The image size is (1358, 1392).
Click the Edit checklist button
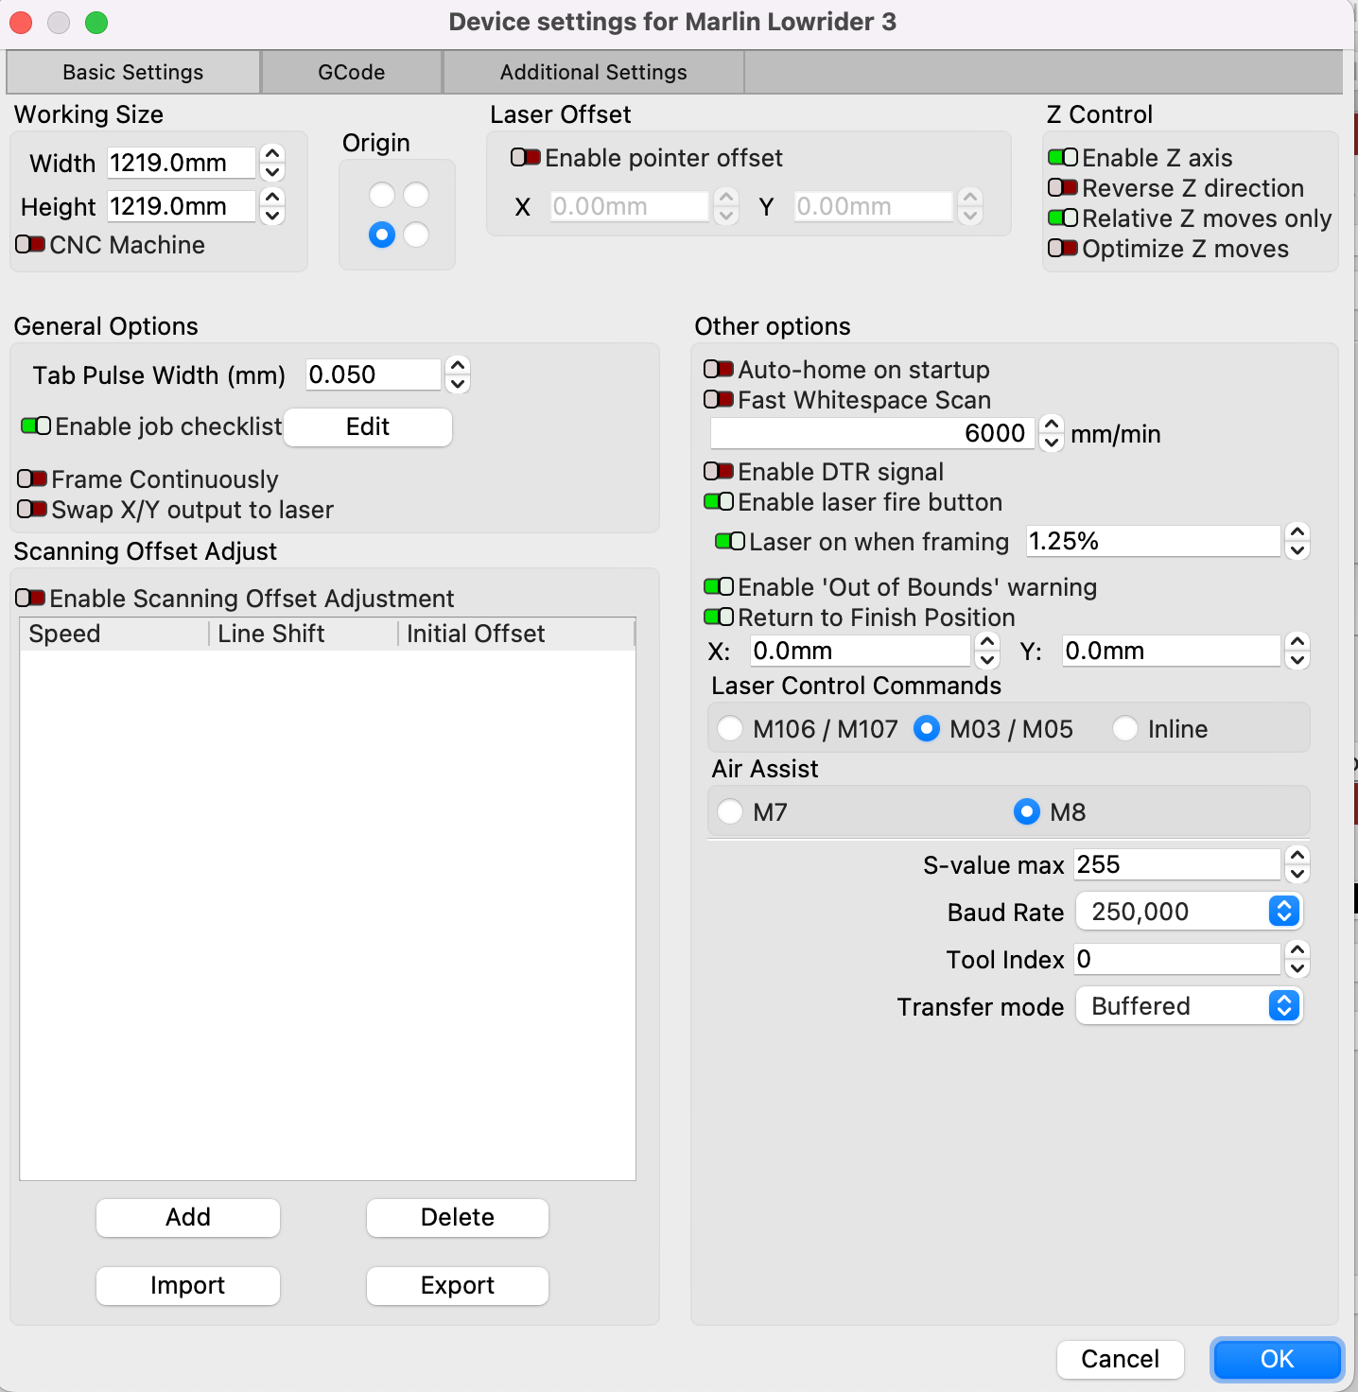click(x=368, y=427)
